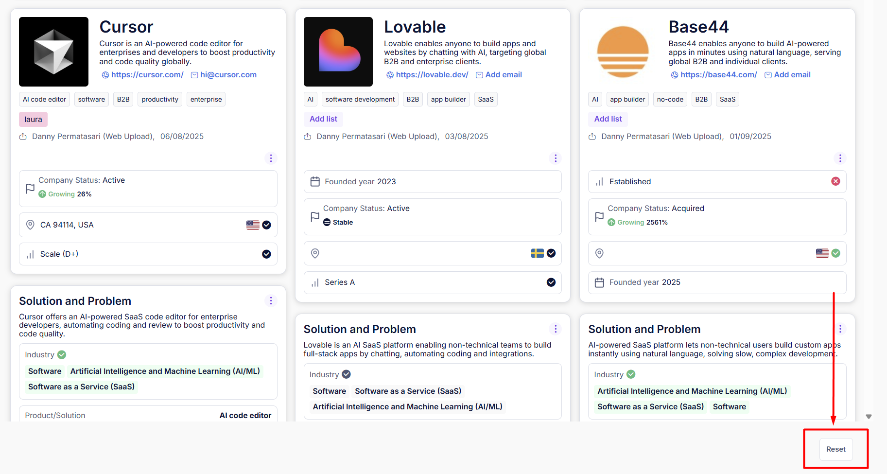Image resolution: width=887 pixels, height=474 pixels.
Task: Open the Base44 card three-dot menu
Action: (x=840, y=158)
